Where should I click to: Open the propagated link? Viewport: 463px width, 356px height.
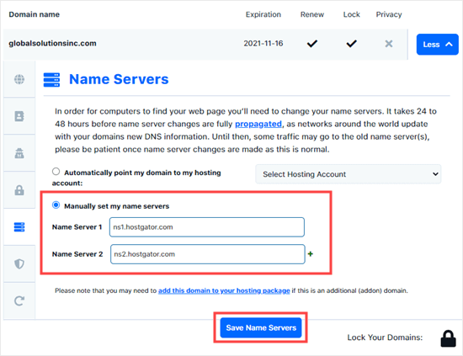point(258,124)
